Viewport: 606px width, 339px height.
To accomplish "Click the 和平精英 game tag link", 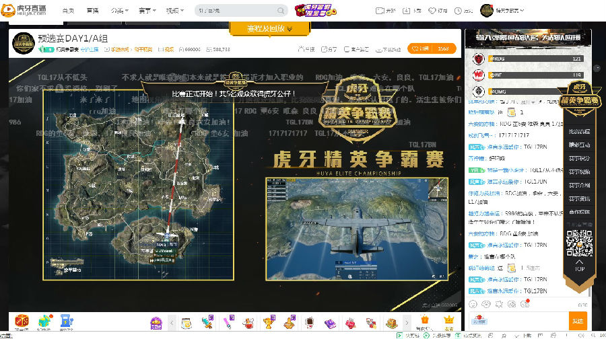I will point(143,49).
